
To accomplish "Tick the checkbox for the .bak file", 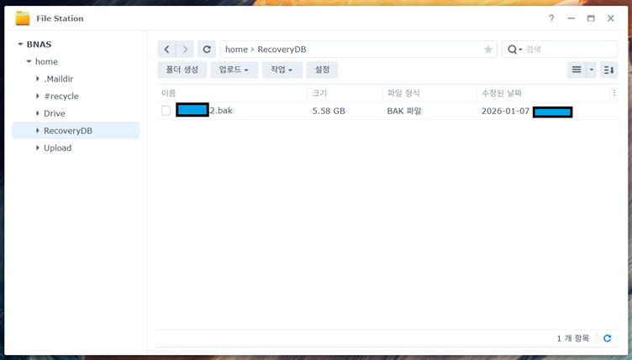I will pos(166,111).
